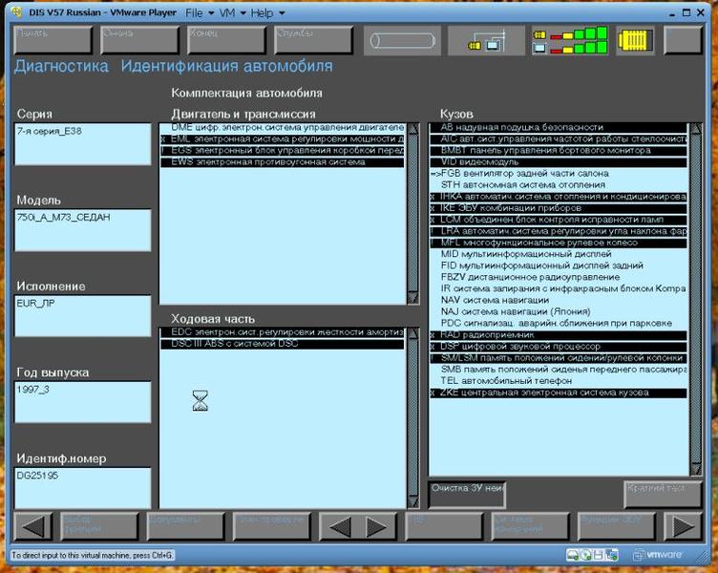The width and height of the screenshot is (718, 573).
Task: Click the Службы button in the top bar
Action: pyautogui.click(x=313, y=40)
